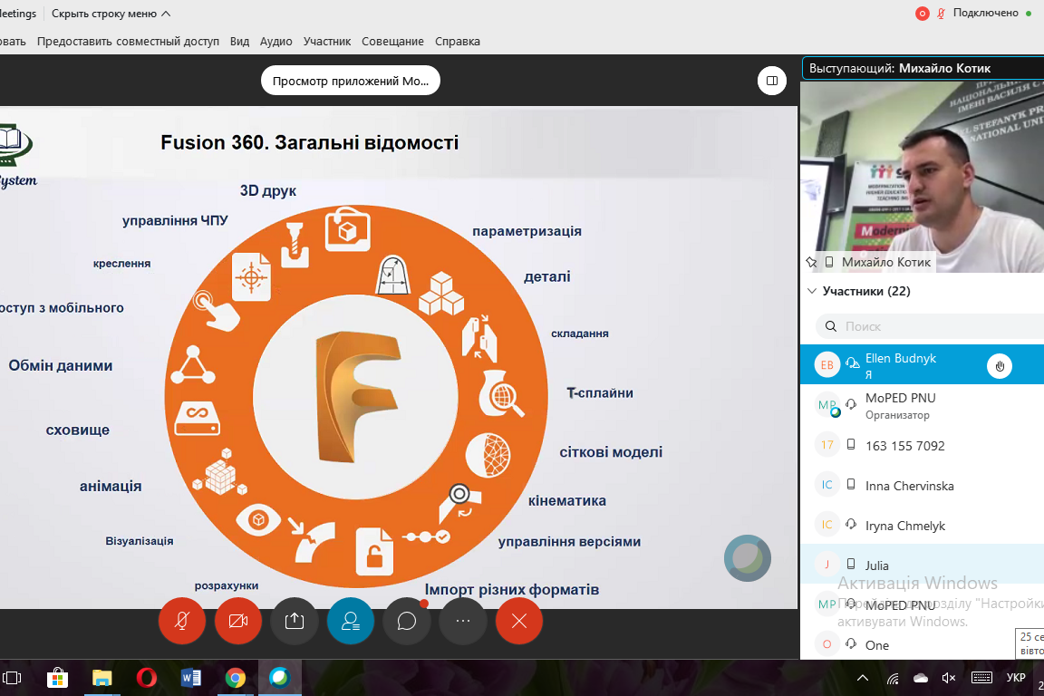
Task: Click Скрыть строку меню to hide menu
Action: pos(111,14)
